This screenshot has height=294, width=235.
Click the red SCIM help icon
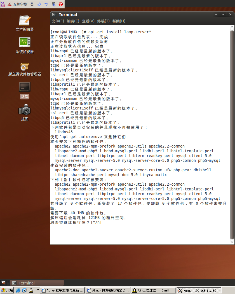61,4
